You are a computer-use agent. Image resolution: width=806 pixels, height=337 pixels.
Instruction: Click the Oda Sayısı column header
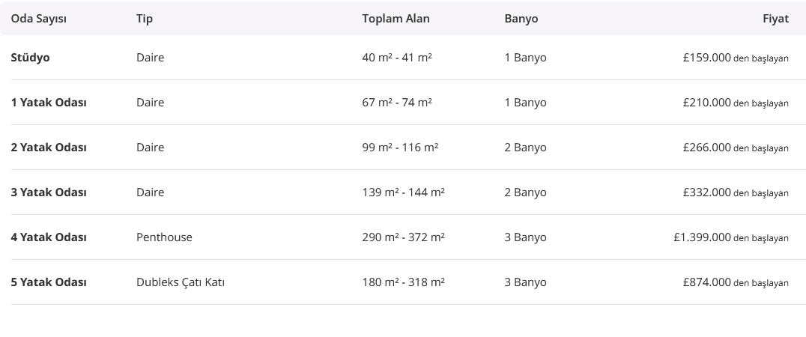38,19
